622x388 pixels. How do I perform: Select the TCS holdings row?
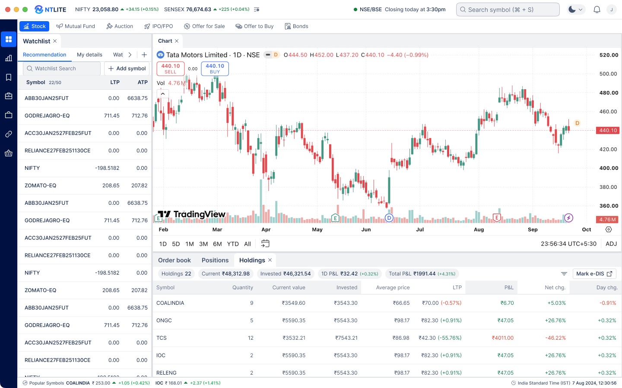(x=387, y=338)
